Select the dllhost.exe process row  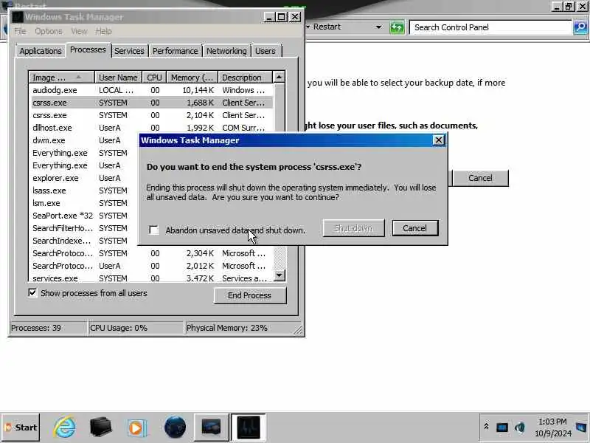pyautogui.click(x=150, y=128)
